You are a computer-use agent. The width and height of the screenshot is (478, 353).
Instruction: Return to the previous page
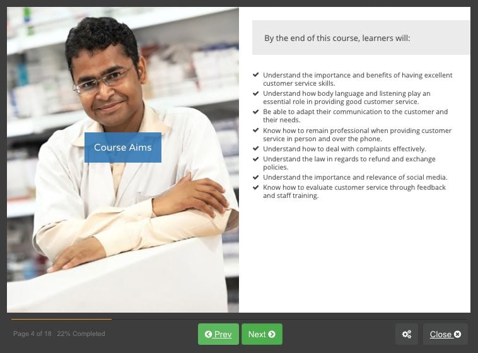(218, 334)
